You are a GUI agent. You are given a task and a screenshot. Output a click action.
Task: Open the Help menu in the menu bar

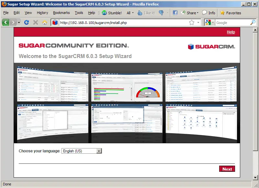[x=91, y=13]
